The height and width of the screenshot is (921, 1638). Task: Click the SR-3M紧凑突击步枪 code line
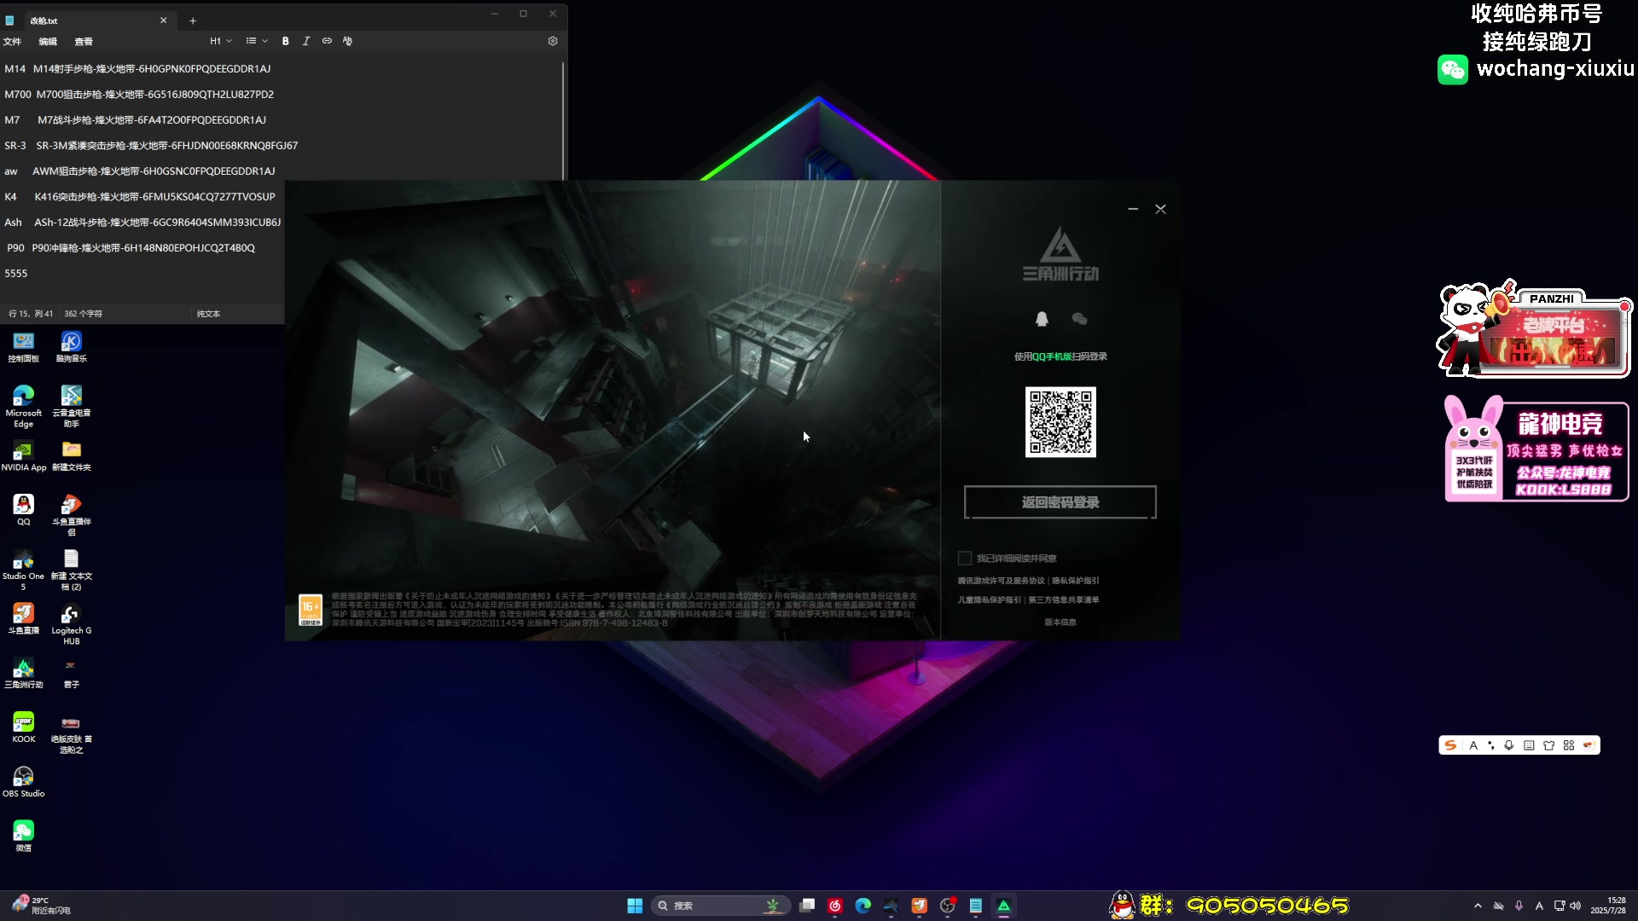(x=151, y=145)
